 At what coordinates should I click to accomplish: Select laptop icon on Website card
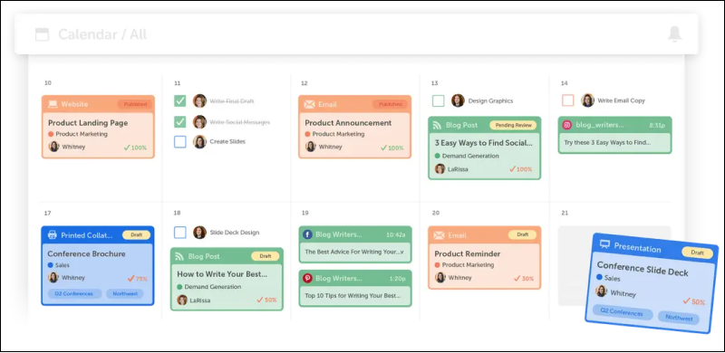tap(53, 104)
